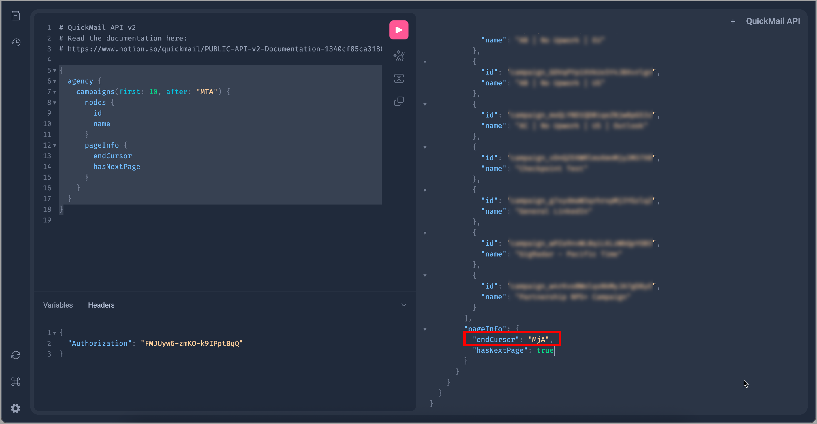817x424 pixels.
Task: Click the merge fragments icon
Action: pyautogui.click(x=399, y=79)
